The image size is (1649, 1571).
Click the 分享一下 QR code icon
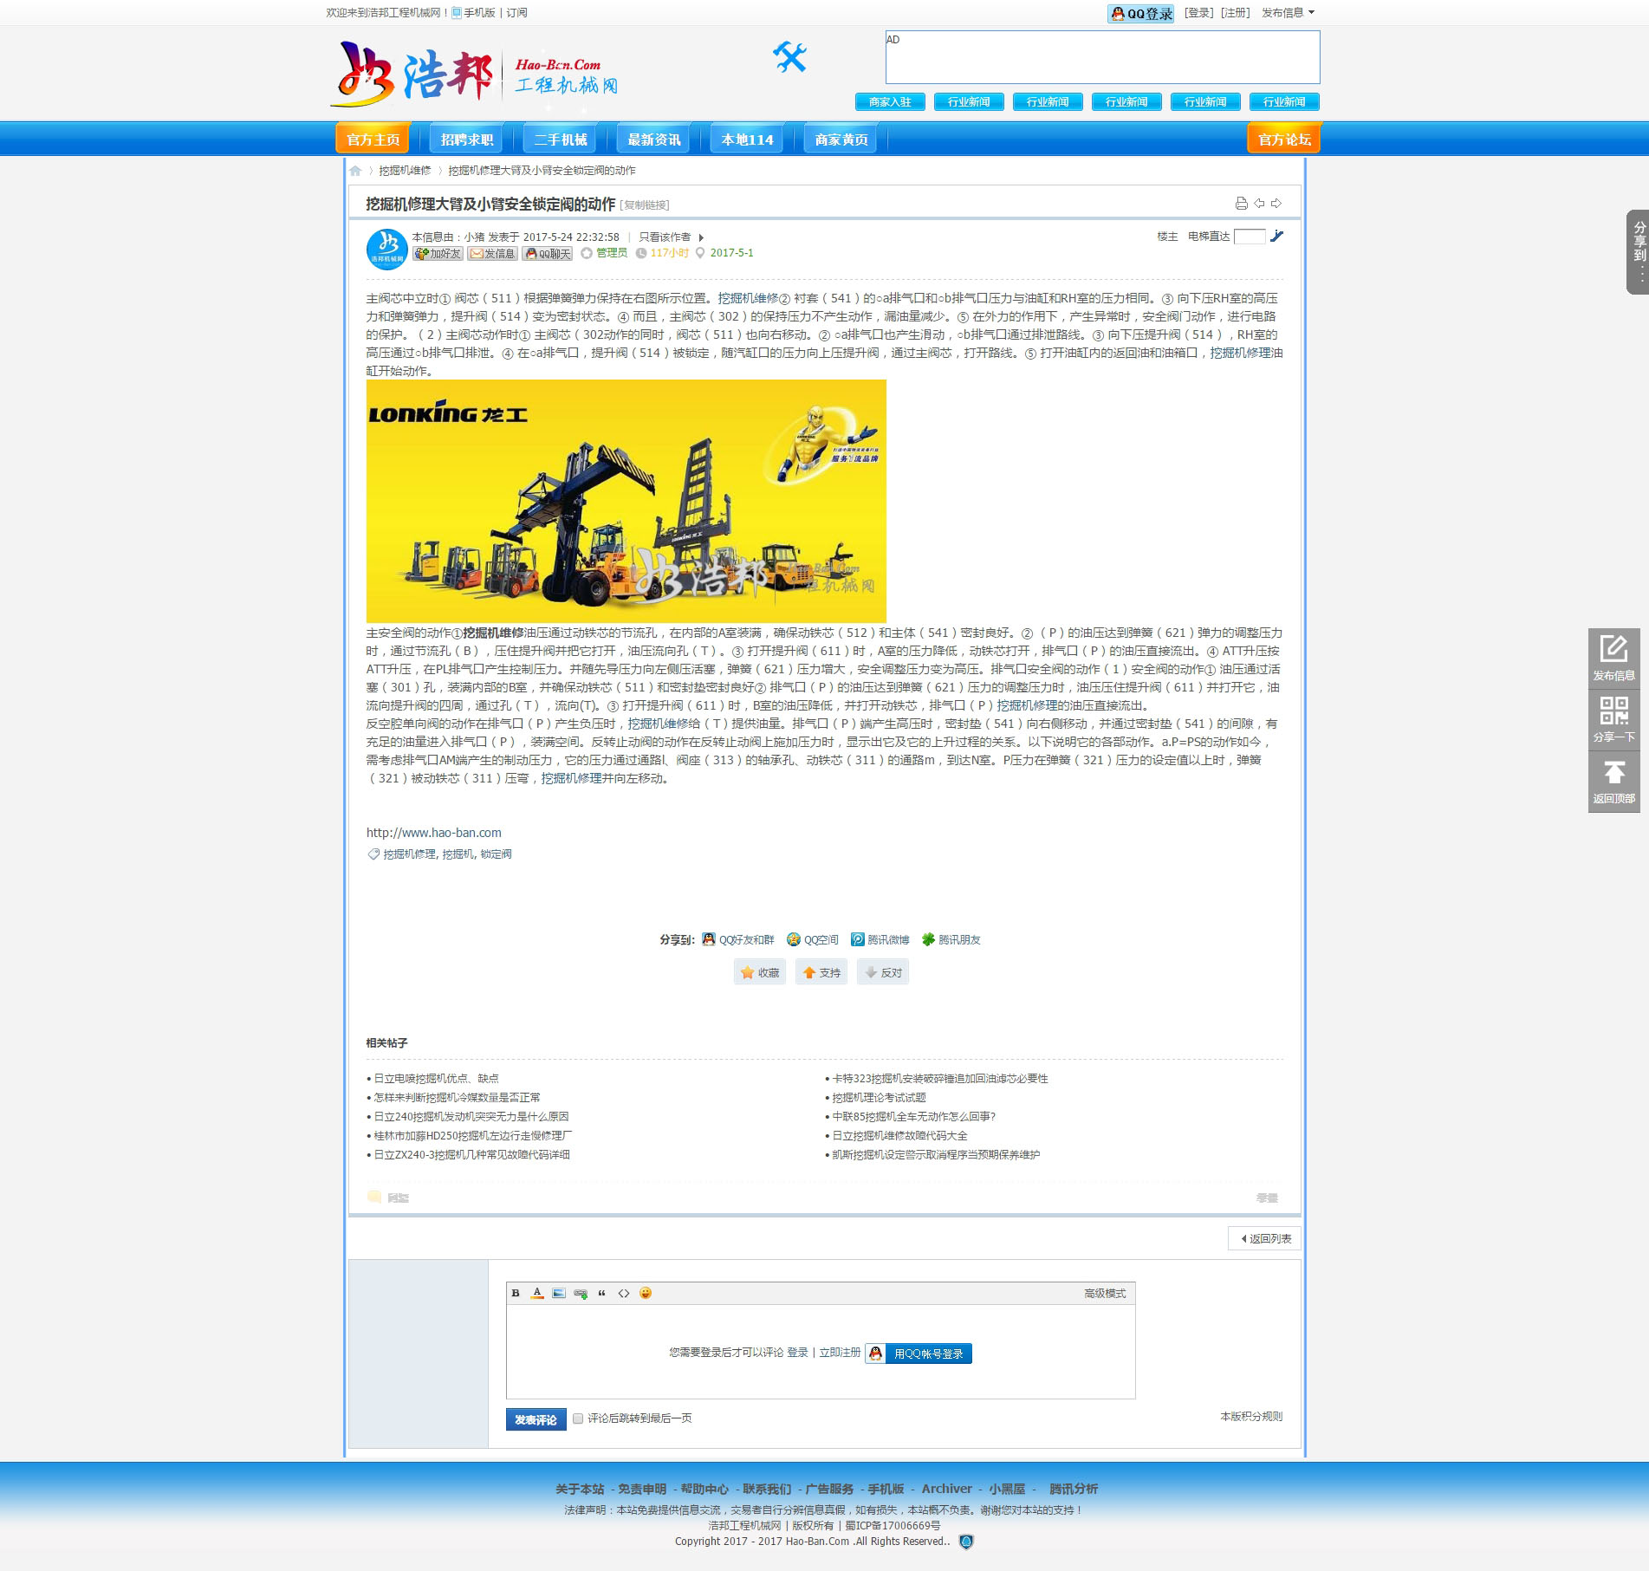tap(1613, 719)
